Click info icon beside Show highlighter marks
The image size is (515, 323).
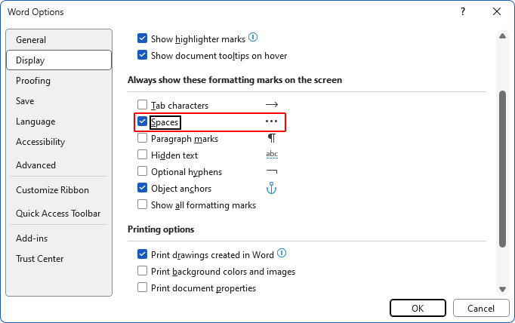point(254,37)
